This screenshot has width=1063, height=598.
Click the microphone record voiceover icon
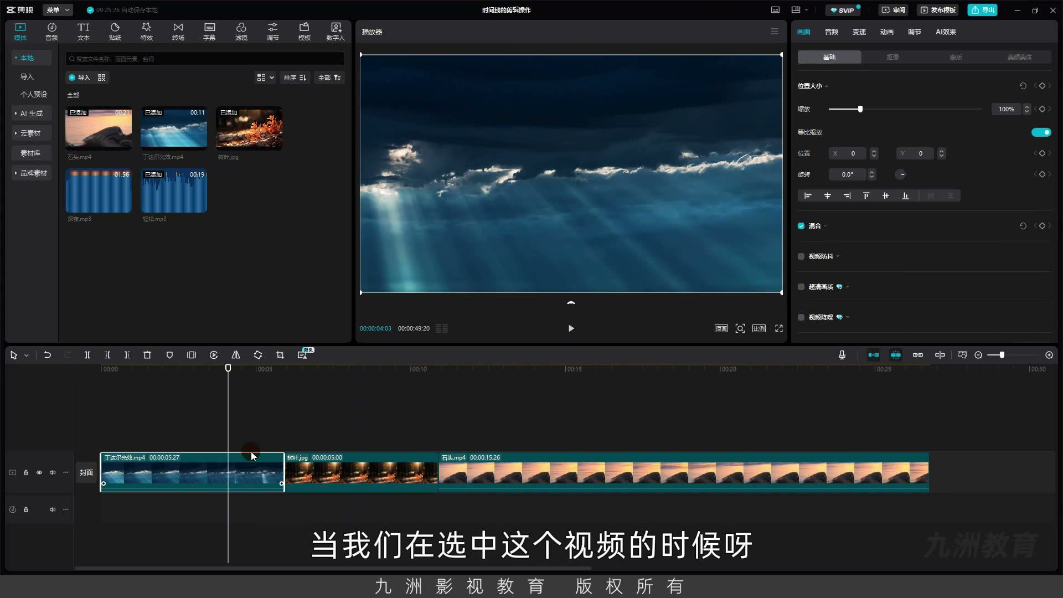click(842, 355)
